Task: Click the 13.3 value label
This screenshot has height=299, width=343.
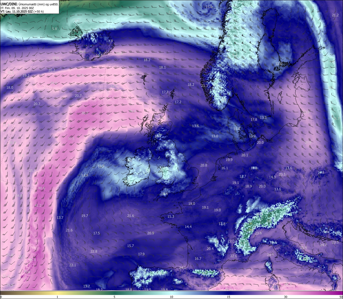Action: (x=263, y=118)
